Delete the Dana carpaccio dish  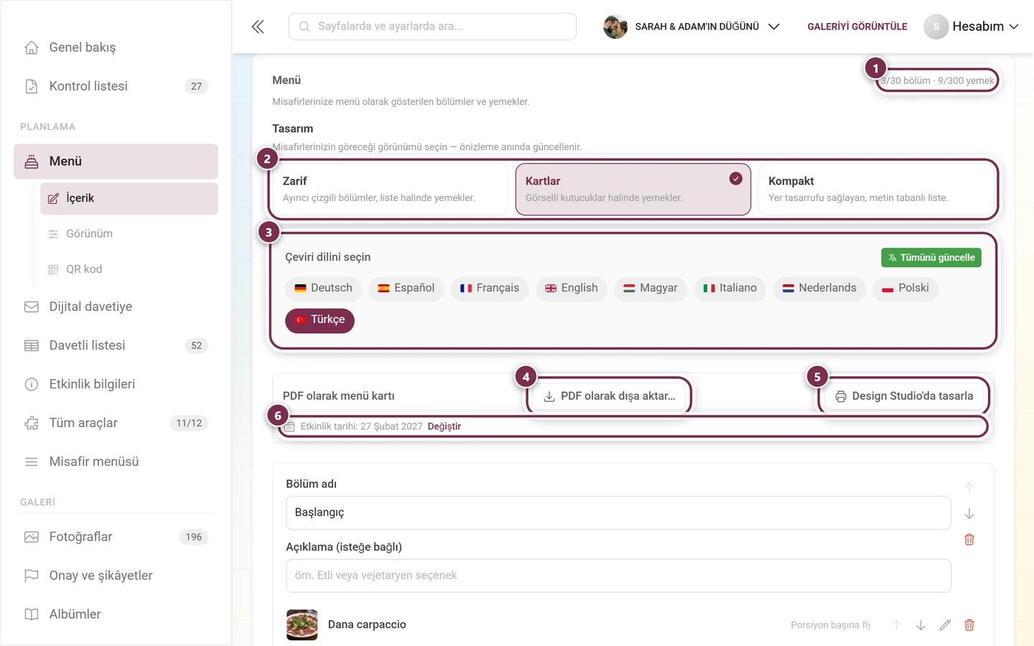969,625
